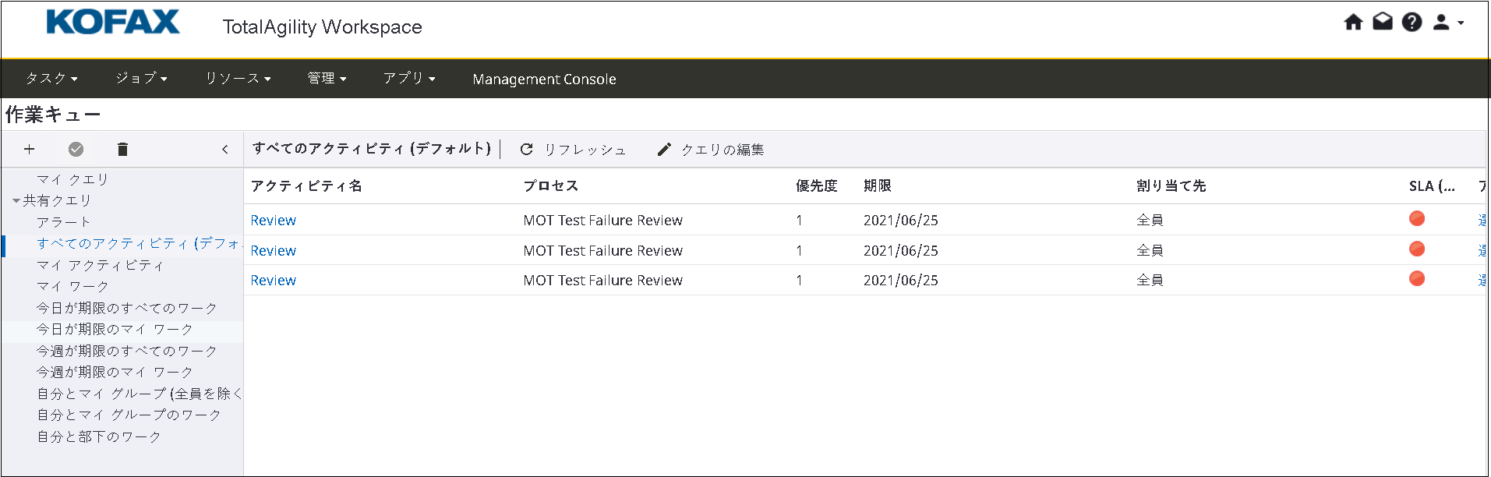
Task: Expand the リソース dropdown menu
Action: tap(238, 79)
